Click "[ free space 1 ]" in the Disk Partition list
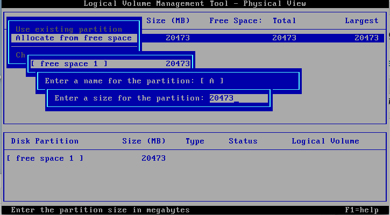The width and height of the screenshot is (390, 215). point(45,158)
